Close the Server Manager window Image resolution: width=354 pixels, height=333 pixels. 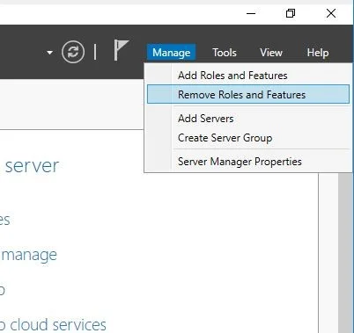click(x=331, y=13)
